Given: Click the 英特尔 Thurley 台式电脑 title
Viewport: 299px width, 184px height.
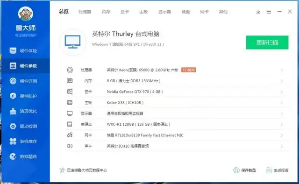Looking at the screenshot, I should [x=126, y=34].
